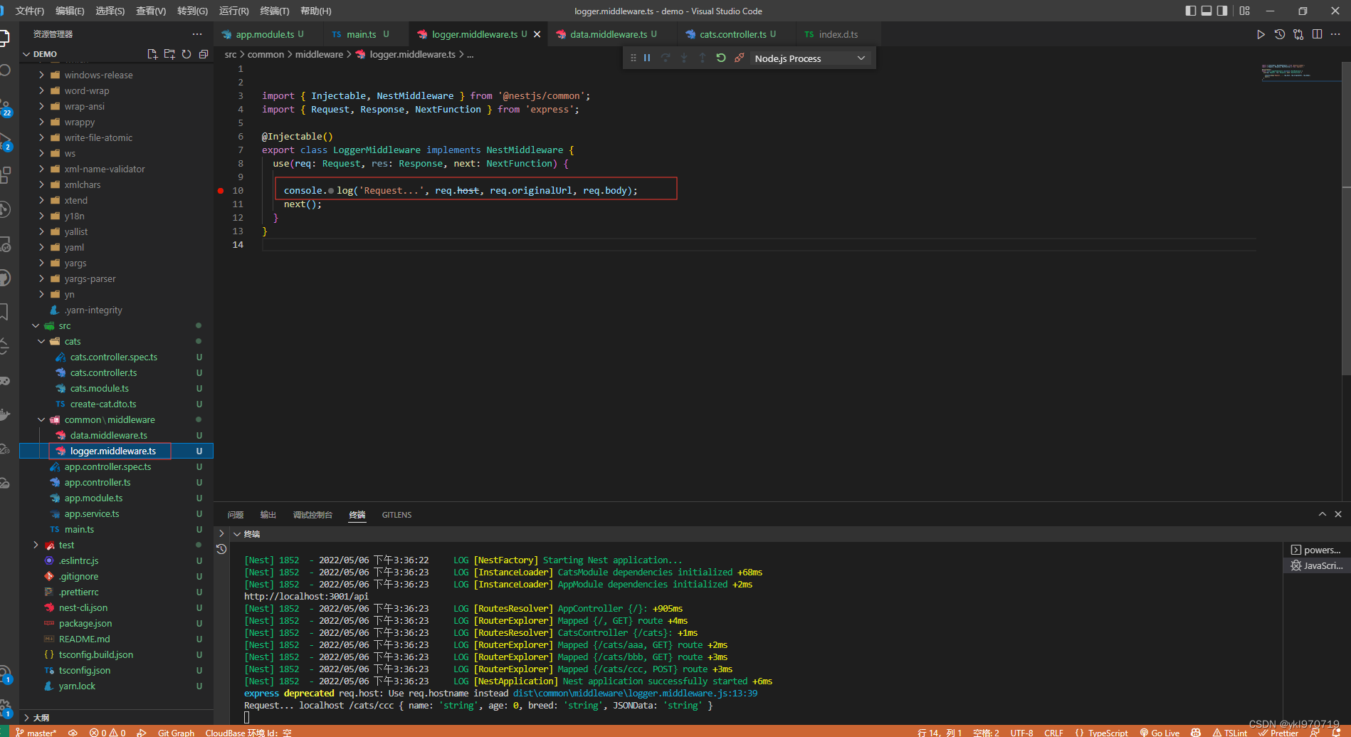Switch to cats.controller.ts tab
The image size is (1351, 737).
click(x=732, y=34)
